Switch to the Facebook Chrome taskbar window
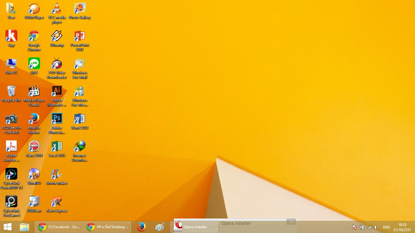 coord(59,227)
